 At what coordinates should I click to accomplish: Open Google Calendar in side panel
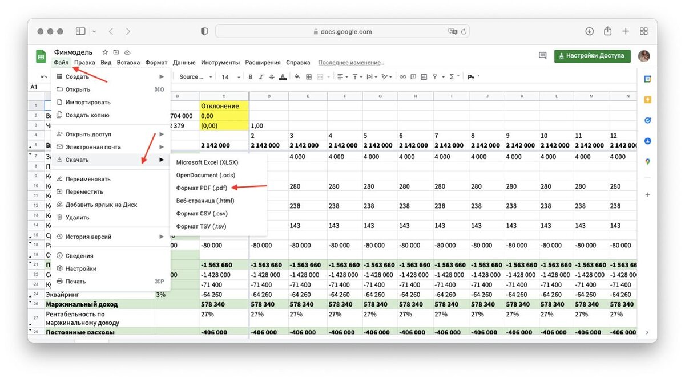pyautogui.click(x=647, y=79)
